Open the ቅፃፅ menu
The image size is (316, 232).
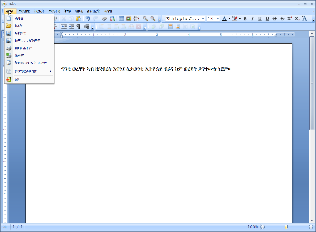(67, 11)
